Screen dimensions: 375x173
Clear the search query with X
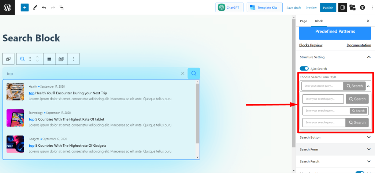[x=183, y=74]
